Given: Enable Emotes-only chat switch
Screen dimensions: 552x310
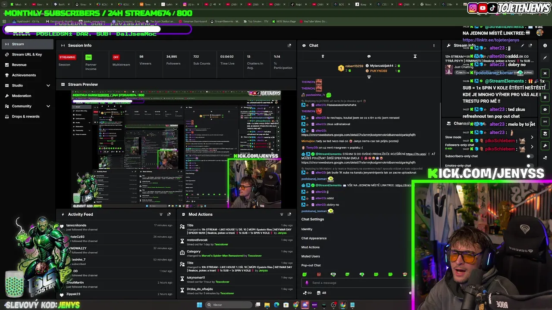Looking at the screenshot, I should pyautogui.click(x=530, y=165).
